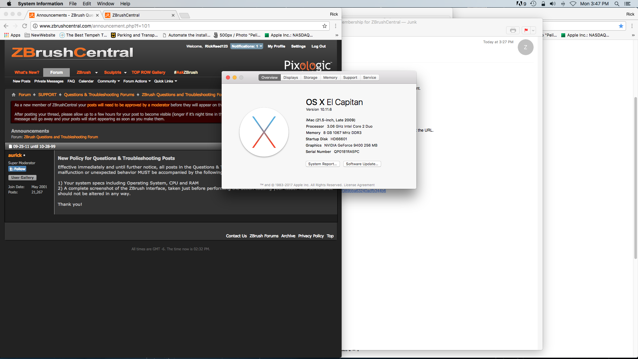This screenshot has height=359, width=638.
Task: Switch to the Displays tab
Action: click(x=291, y=77)
